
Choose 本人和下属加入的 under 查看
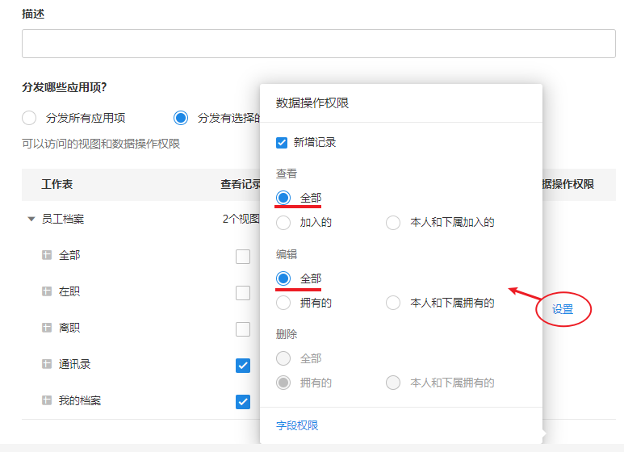click(393, 222)
